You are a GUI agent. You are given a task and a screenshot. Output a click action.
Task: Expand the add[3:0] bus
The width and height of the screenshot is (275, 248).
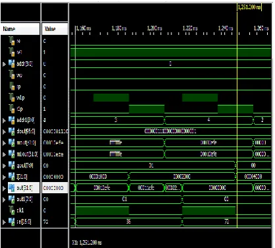point(5,64)
